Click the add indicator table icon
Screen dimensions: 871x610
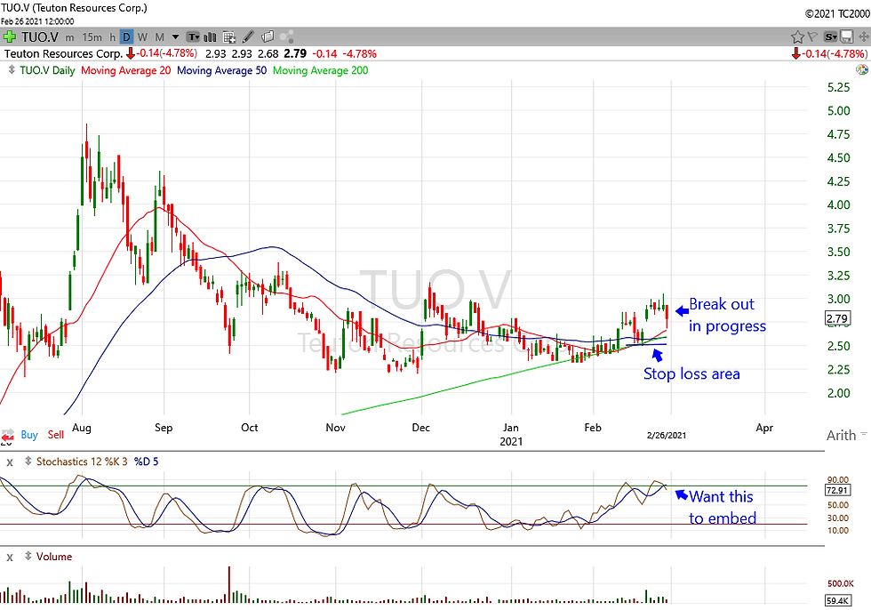tap(229, 37)
